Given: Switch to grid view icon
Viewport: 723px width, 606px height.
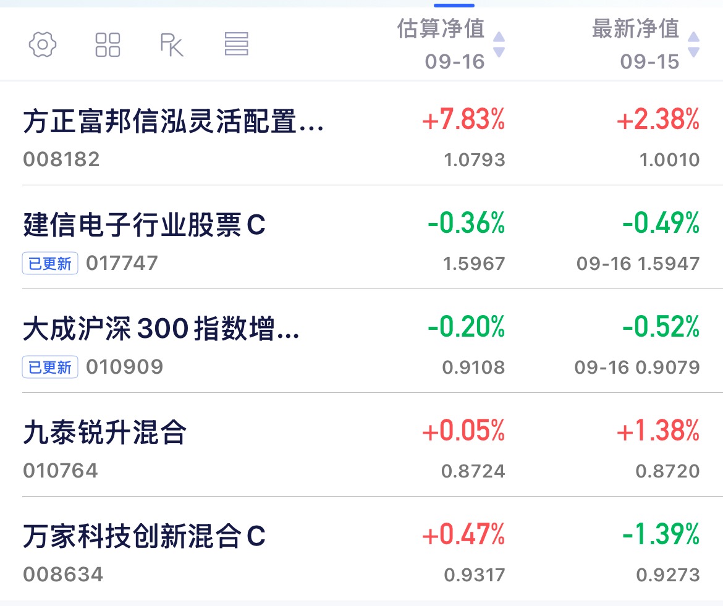Looking at the screenshot, I should [108, 44].
